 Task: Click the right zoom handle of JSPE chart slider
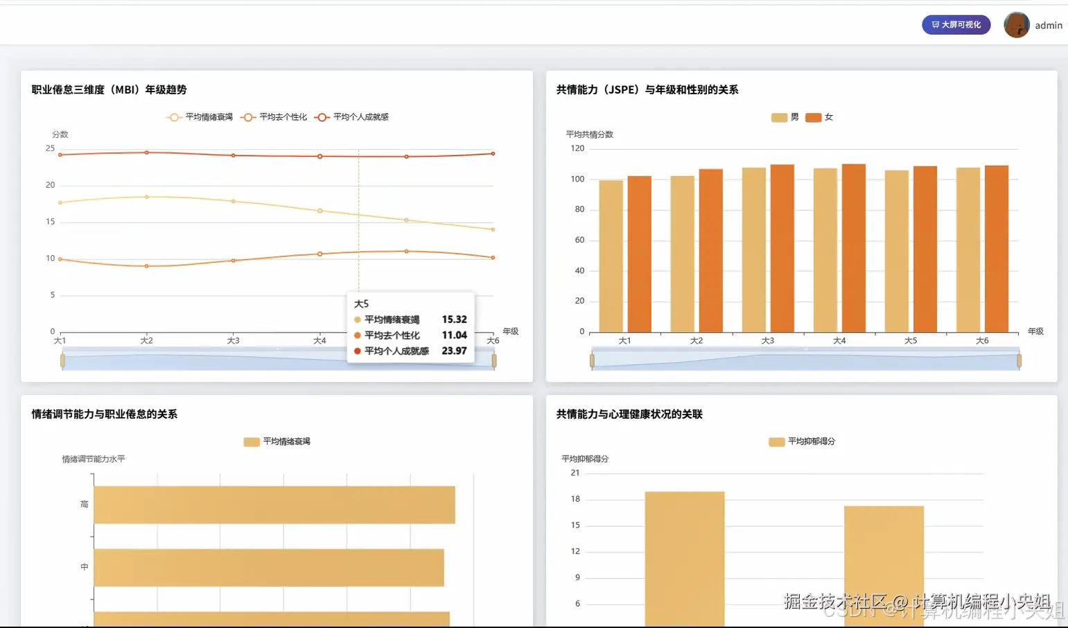point(1019,360)
